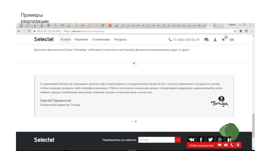Open the shopping cart icon
The width and height of the screenshot is (269, 151).
click(223, 40)
